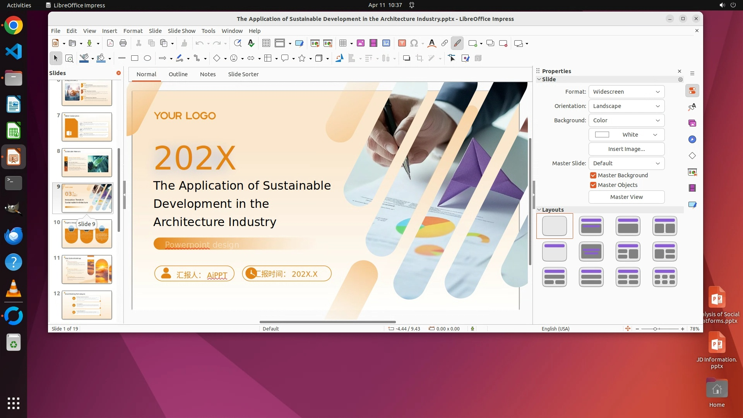Switch to the Outline tab
The width and height of the screenshot is (743, 418).
[178, 74]
